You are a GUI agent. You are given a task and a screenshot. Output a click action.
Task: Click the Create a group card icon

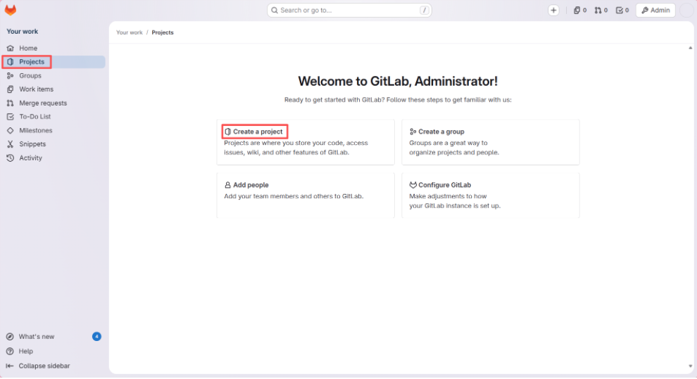[413, 131]
